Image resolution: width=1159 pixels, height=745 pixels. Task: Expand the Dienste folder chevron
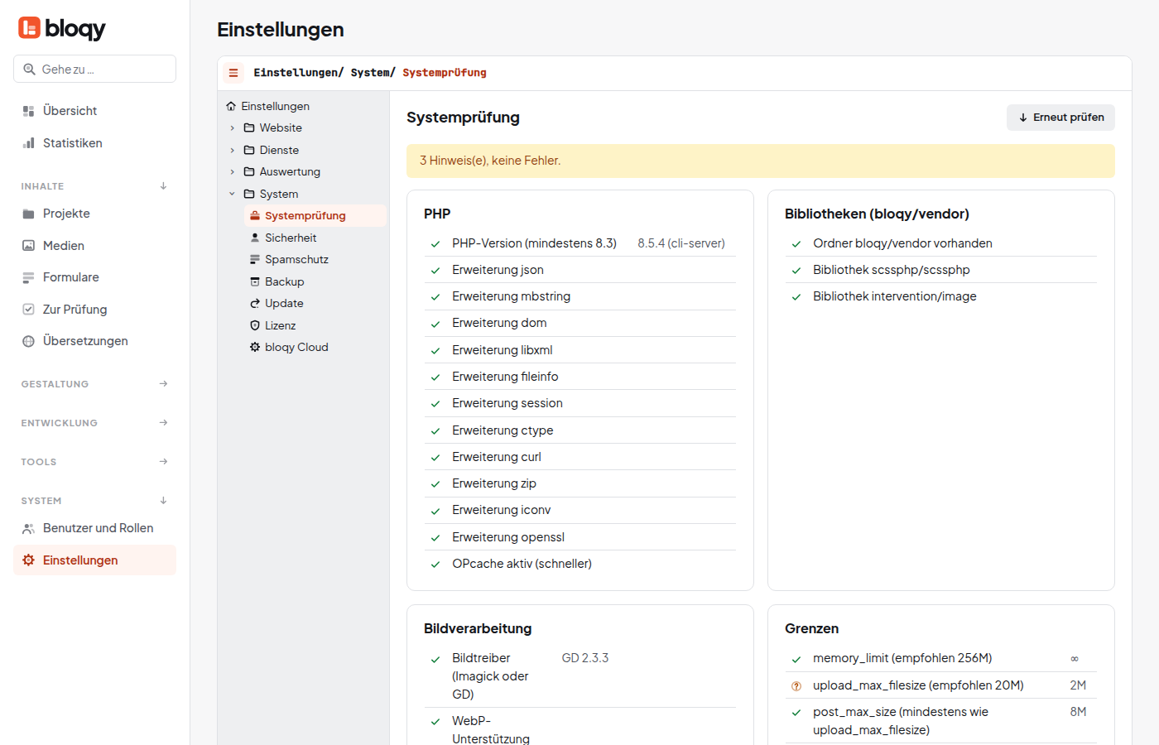(x=233, y=150)
